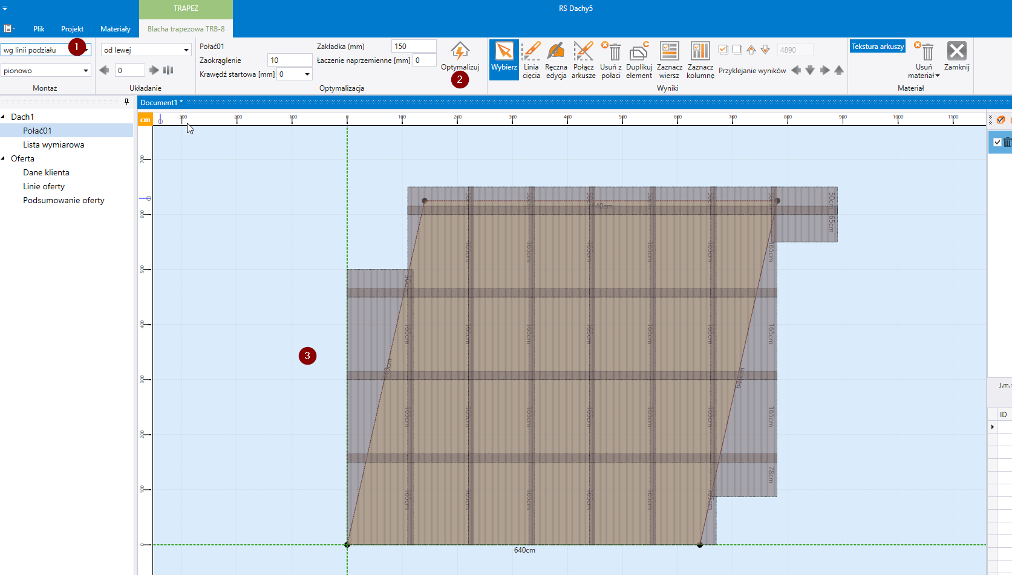Click the Zakładka (mm) input field

coord(413,47)
